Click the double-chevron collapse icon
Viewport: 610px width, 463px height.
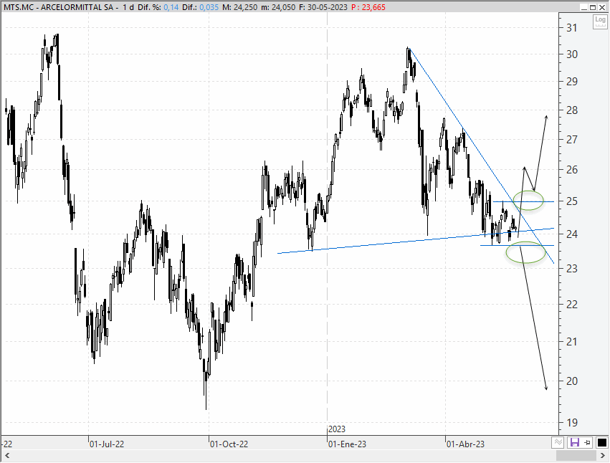558,442
